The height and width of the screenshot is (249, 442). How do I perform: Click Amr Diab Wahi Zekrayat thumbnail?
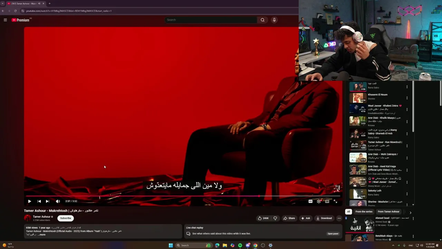click(x=358, y=158)
